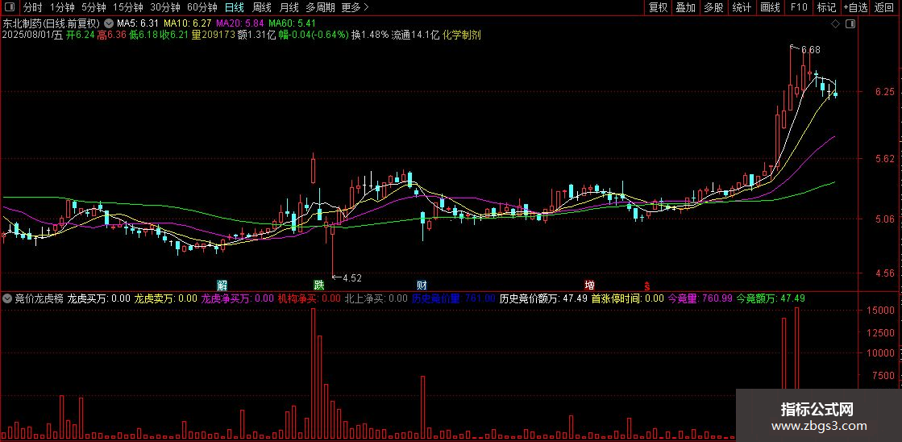This screenshot has width=902, height=442.
Task: Switch to 日线 daily chart
Action: tap(234, 7)
